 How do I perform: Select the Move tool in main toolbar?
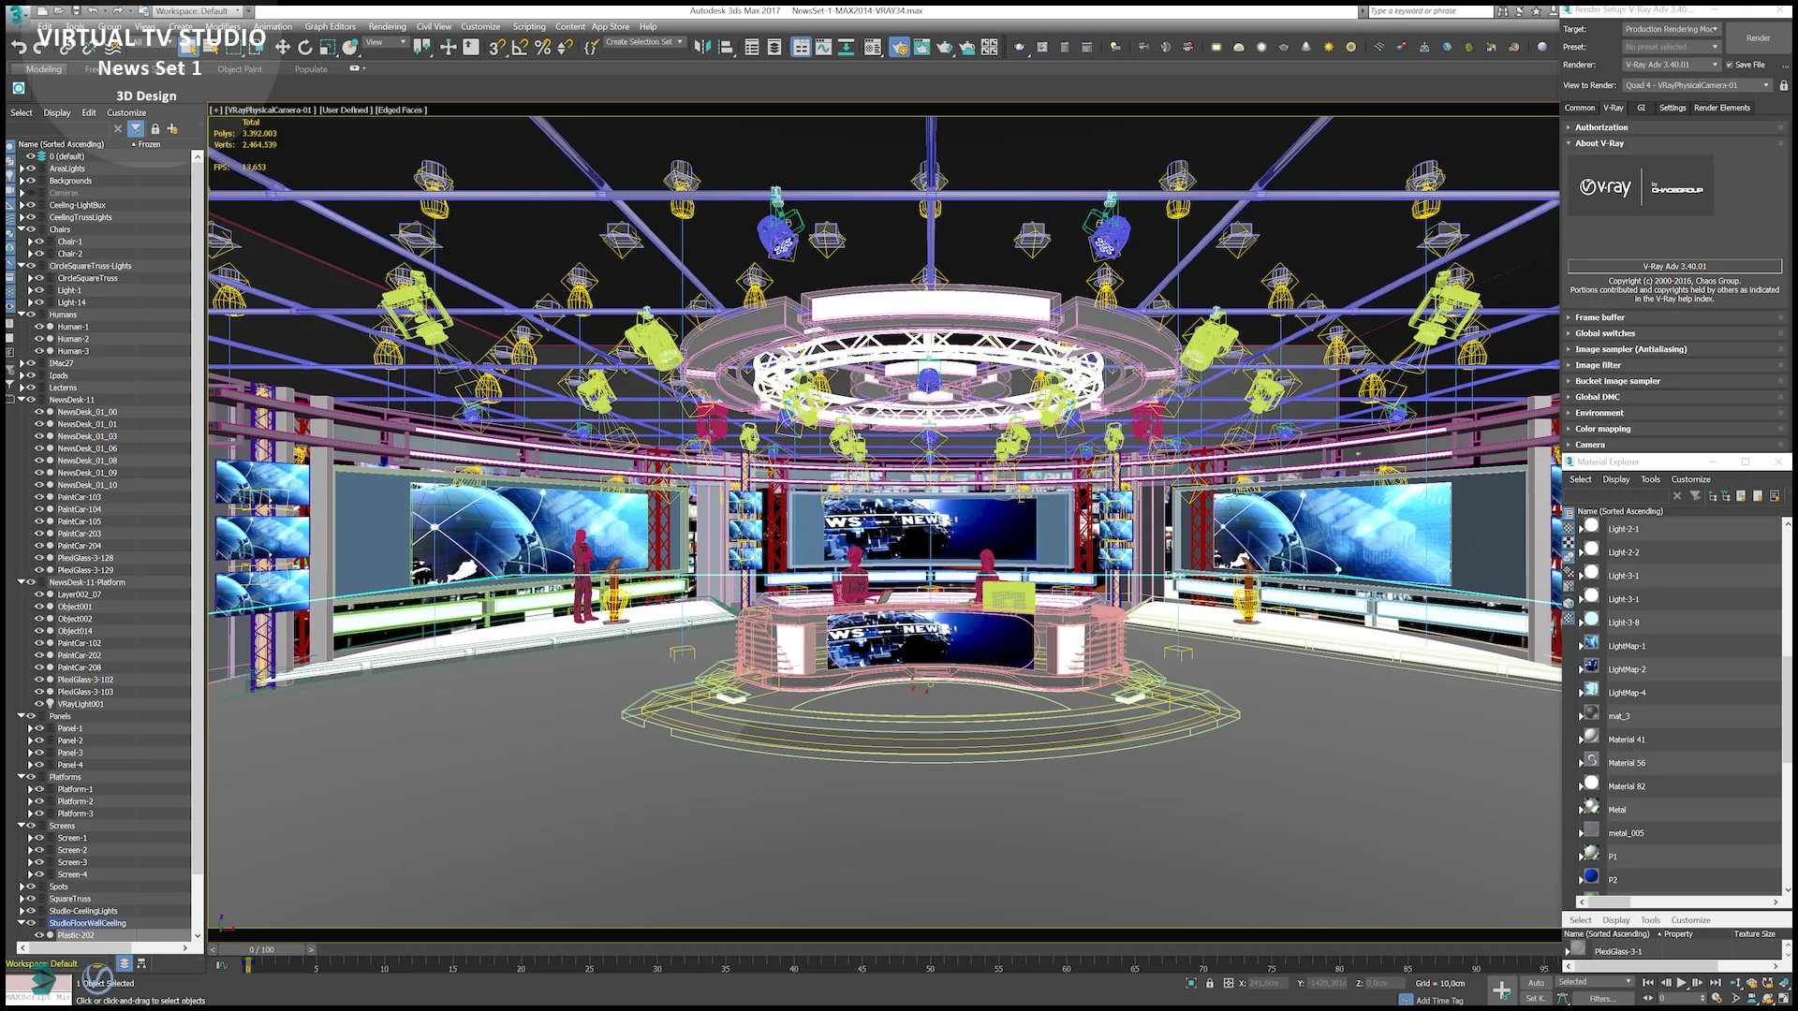click(x=282, y=47)
